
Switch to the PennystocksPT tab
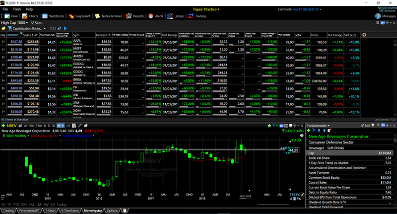click(29, 211)
